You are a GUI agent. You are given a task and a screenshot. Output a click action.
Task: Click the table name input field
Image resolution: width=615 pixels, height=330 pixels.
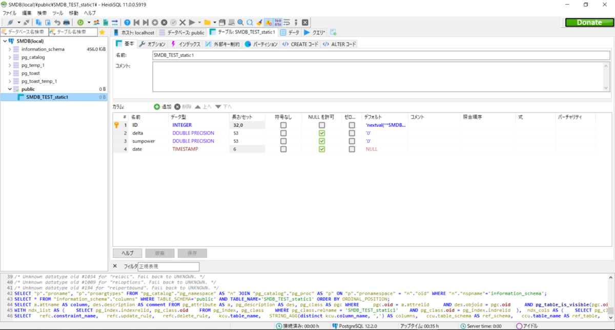point(381,55)
